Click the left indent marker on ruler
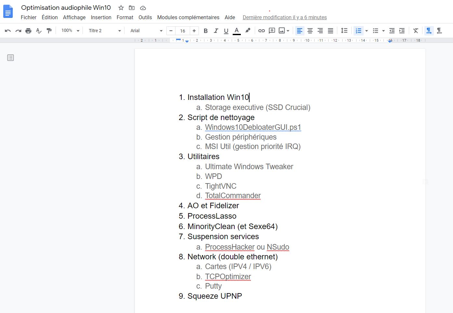Viewport: 453px width, 313px height. (x=187, y=41)
